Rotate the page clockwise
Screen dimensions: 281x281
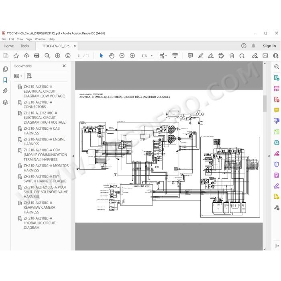coord(242,56)
